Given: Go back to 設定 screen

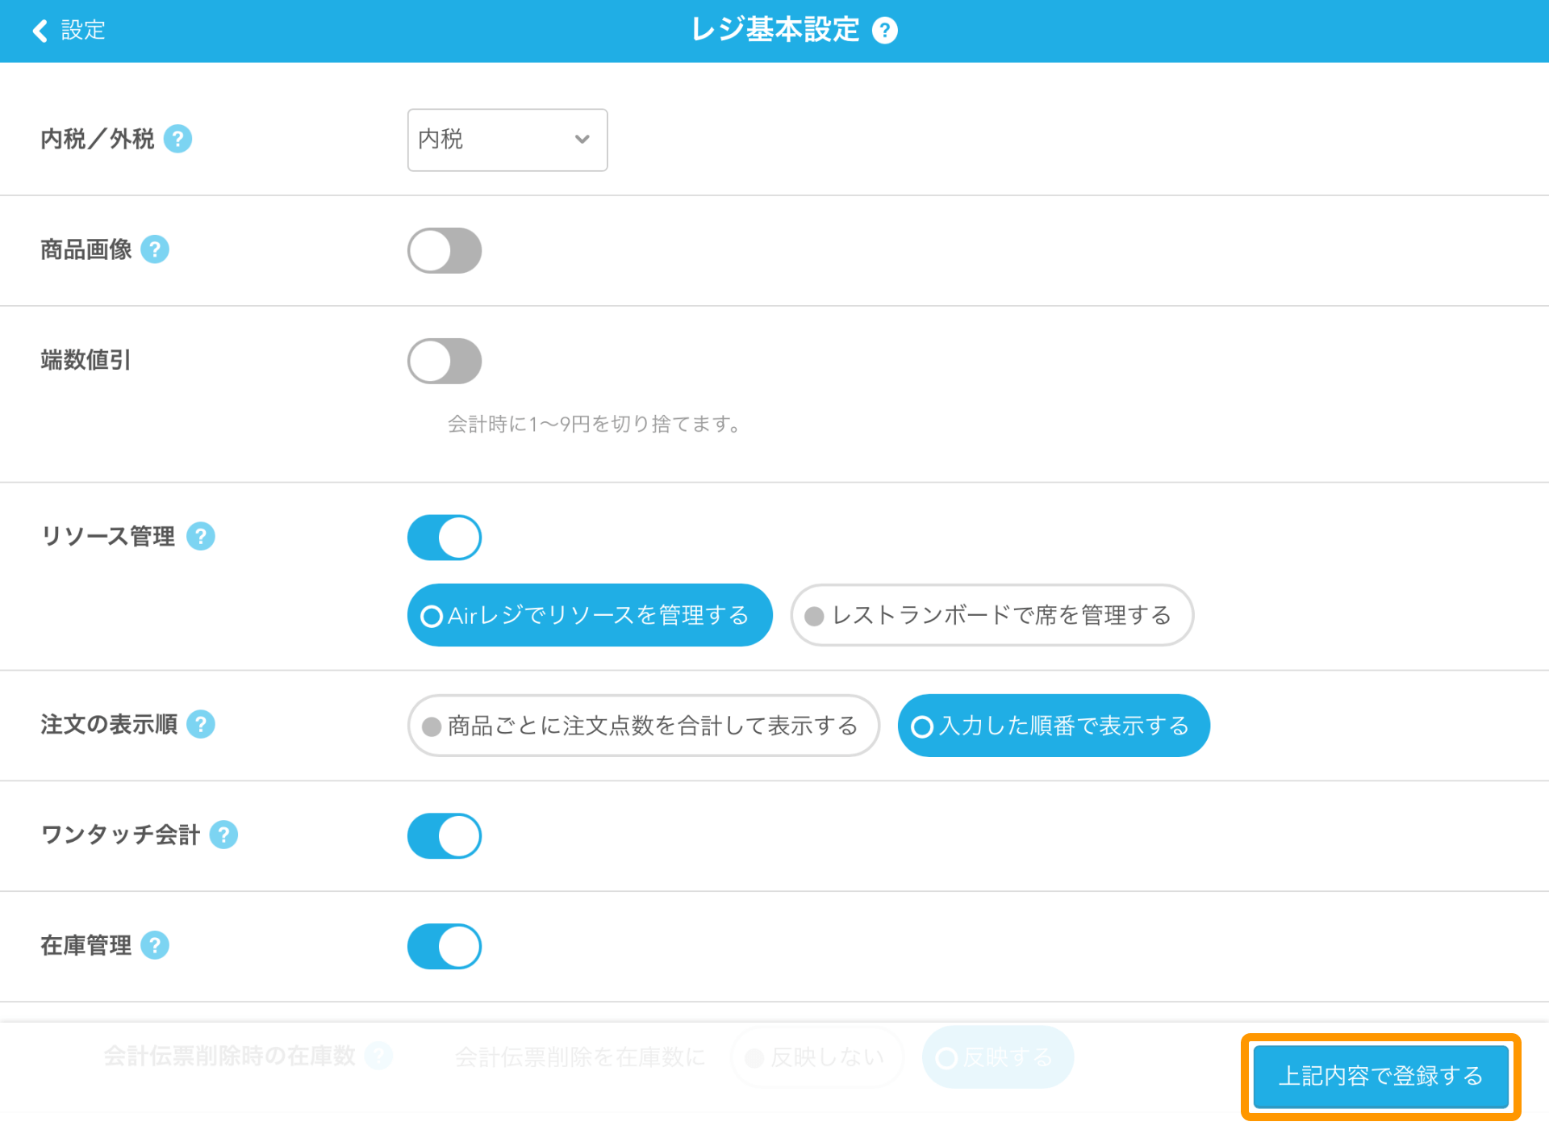Looking at the screenshot, I should click(x=69, y=31).
